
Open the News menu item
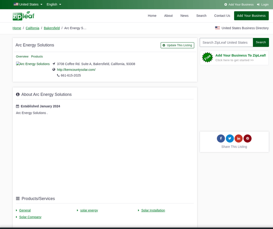tap(185, 16)
